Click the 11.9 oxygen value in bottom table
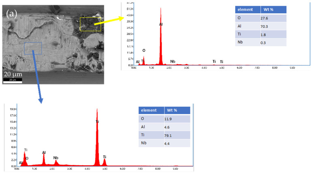Image resolution: width=313 pixels, height=173 pixels. click(168, 119)
